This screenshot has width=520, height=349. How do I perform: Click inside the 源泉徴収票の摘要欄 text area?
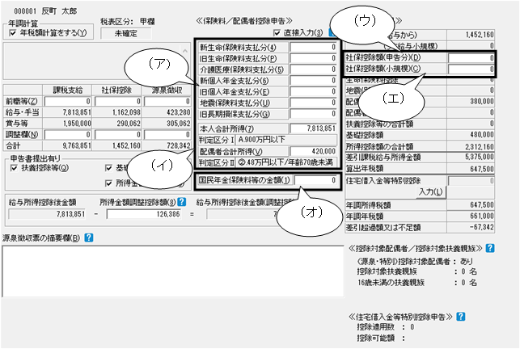[173, 271]
